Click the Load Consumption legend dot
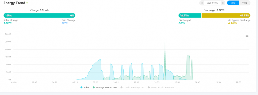This screenshot has width=258, height=95. [122, 87]
